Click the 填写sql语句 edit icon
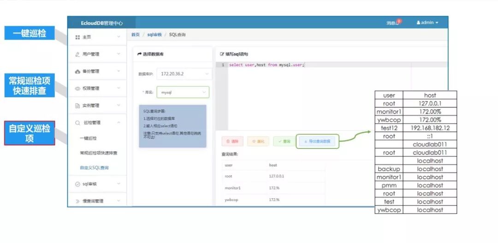This screenshot has width=498, height=243. point(222,54)
